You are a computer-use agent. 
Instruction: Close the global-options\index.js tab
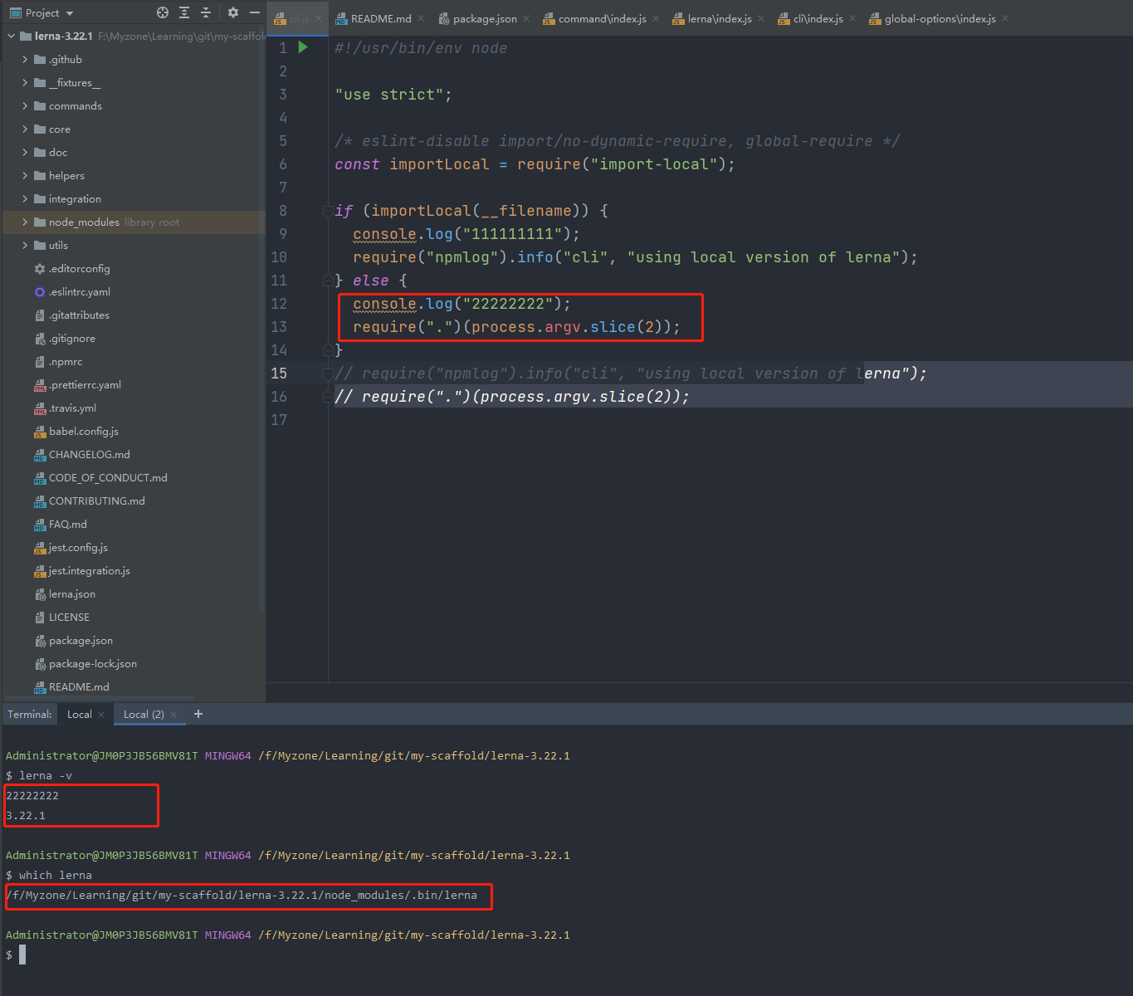tap(1005, 18)
